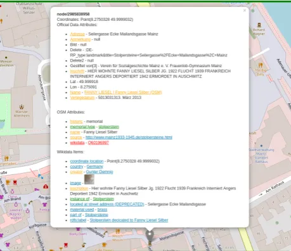Click the historic OSM key link
This screenshot has width=291, height=251.
click(76, 122)
